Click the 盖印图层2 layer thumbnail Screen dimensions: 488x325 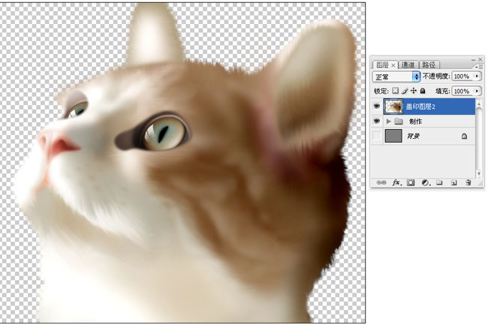pos(393,107)
